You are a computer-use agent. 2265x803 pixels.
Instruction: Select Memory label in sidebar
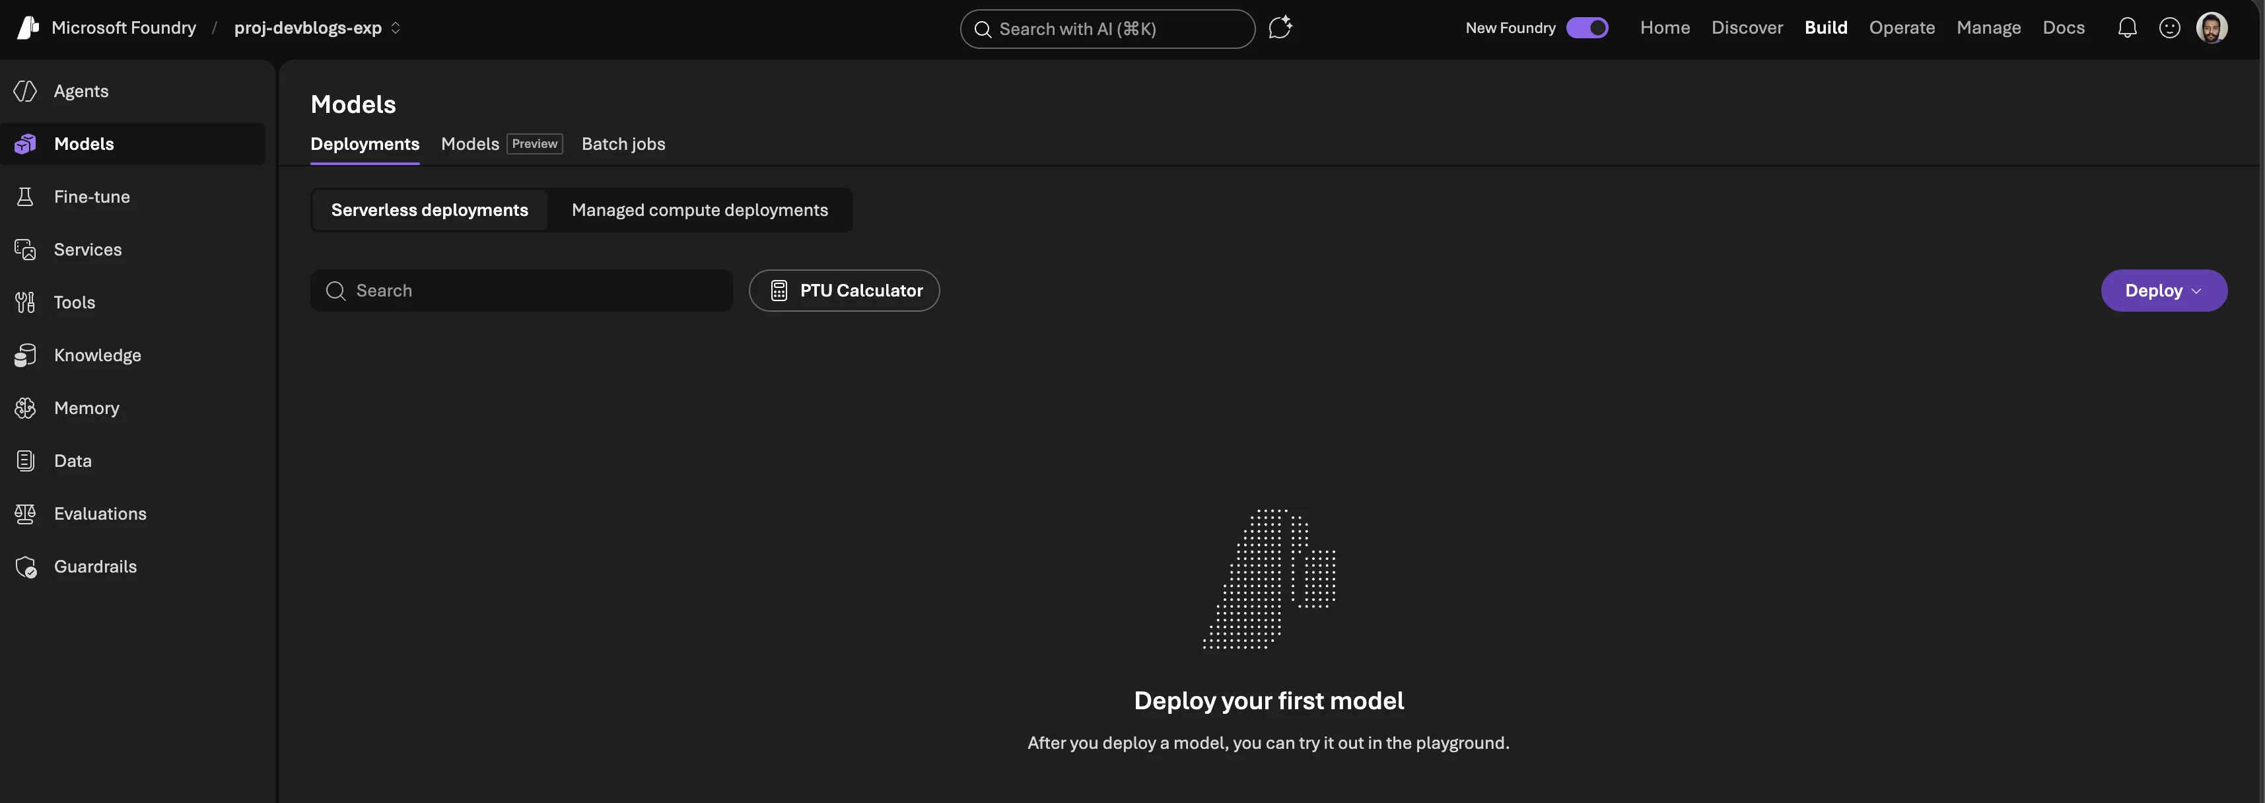point(86,408)
